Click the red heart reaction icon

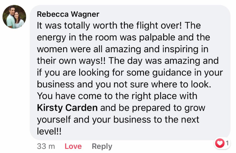[x=219, y=143]
